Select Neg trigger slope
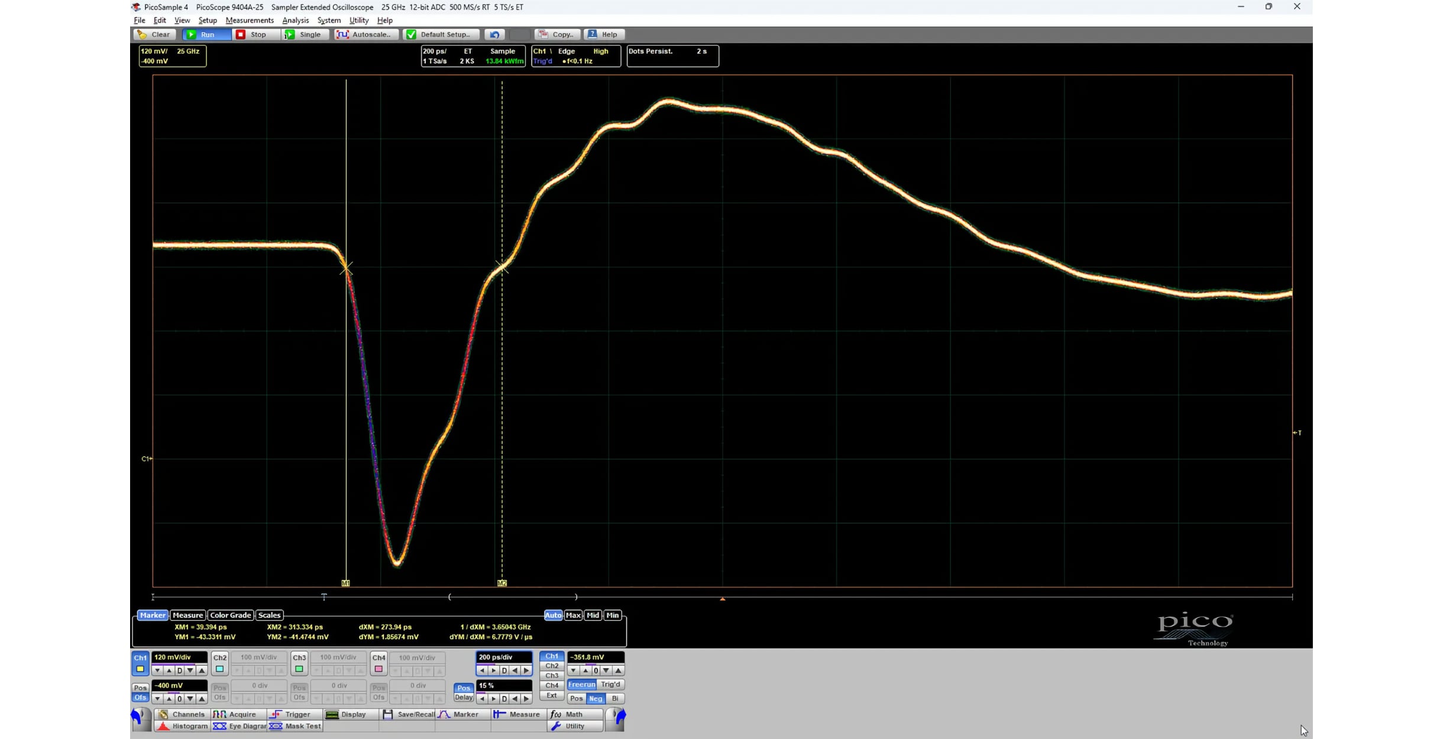This screenshot has height=739, width=1443. (596, 699)
